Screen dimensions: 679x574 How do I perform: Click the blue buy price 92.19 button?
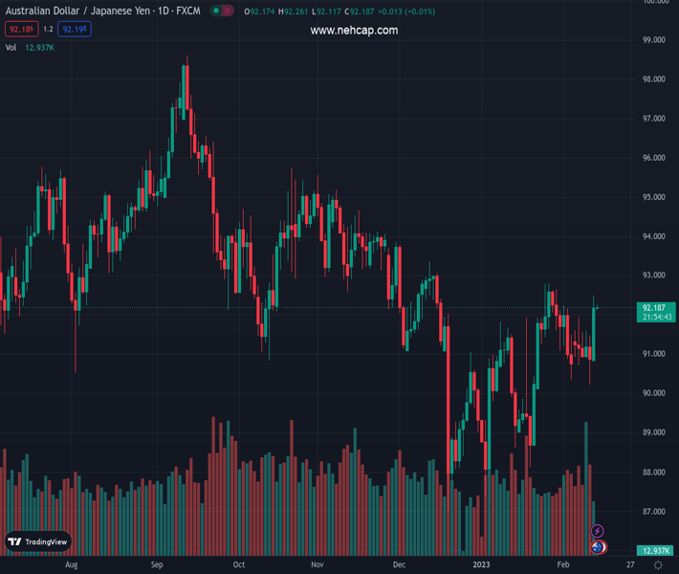[x=76, y=30]
